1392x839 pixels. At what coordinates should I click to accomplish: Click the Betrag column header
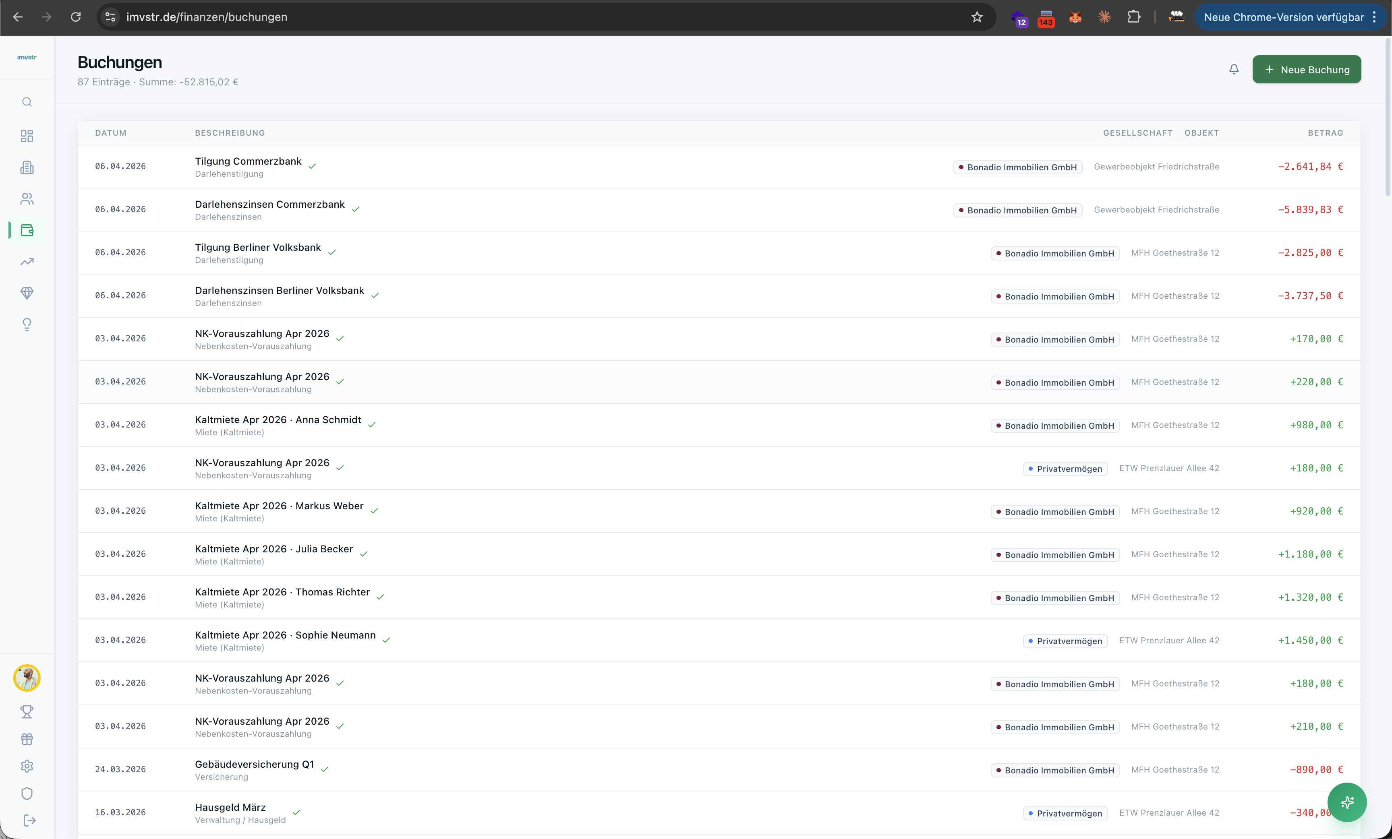click(1325, 133)
